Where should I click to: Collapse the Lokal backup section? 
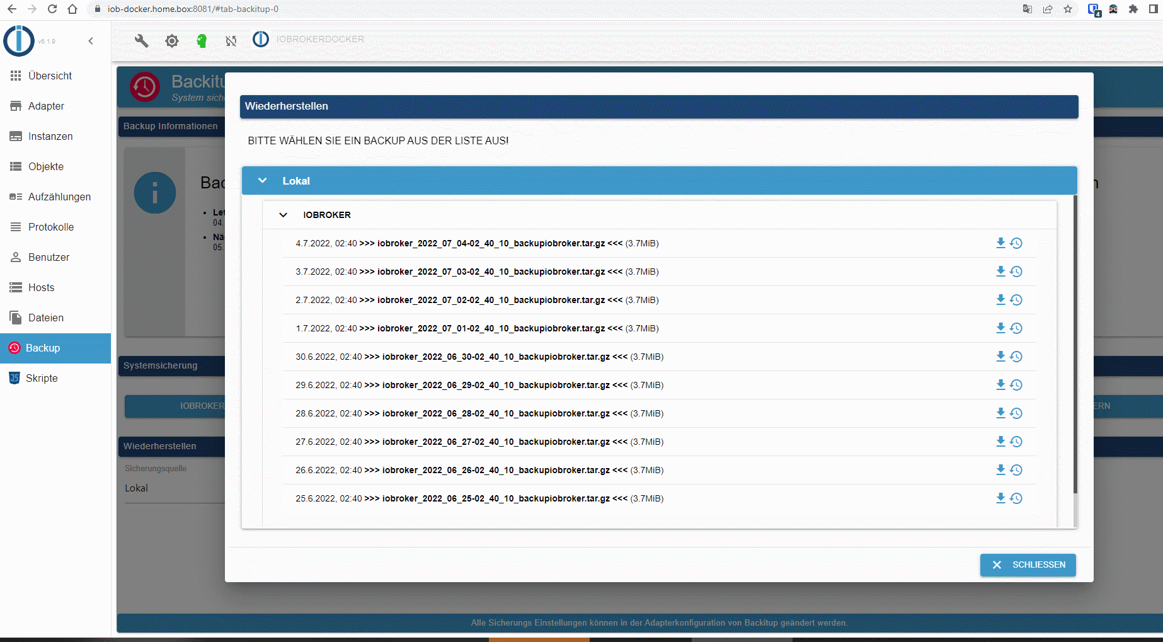262,180
